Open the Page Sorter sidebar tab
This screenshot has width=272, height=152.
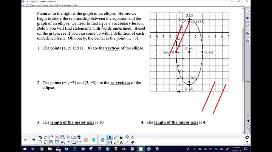click(247, 11)
